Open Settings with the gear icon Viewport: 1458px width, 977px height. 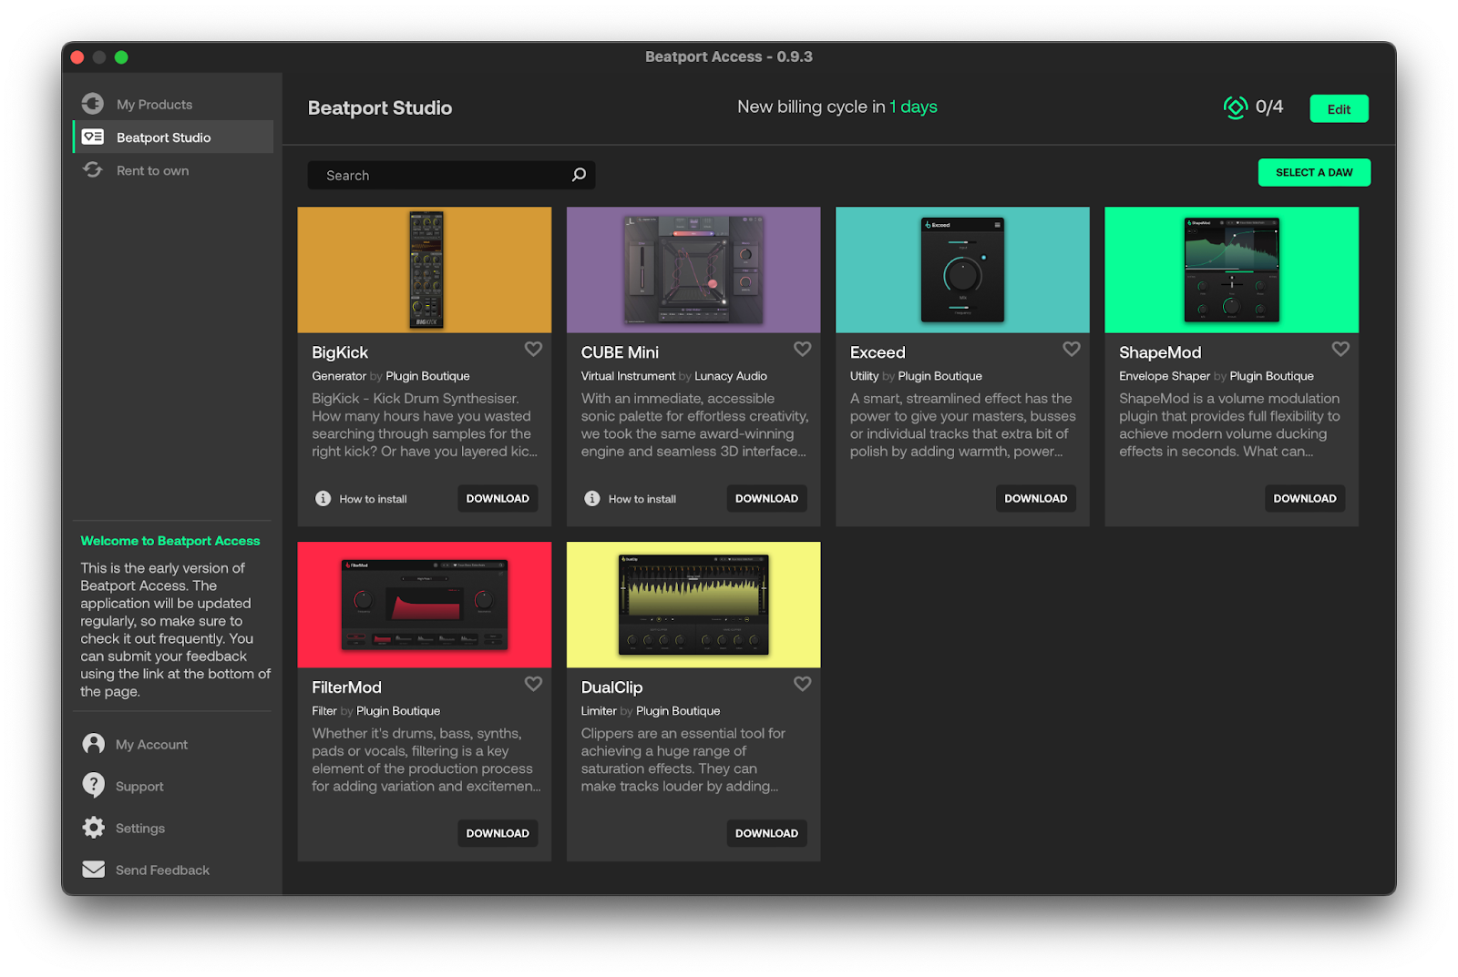[x=93, y=827]
